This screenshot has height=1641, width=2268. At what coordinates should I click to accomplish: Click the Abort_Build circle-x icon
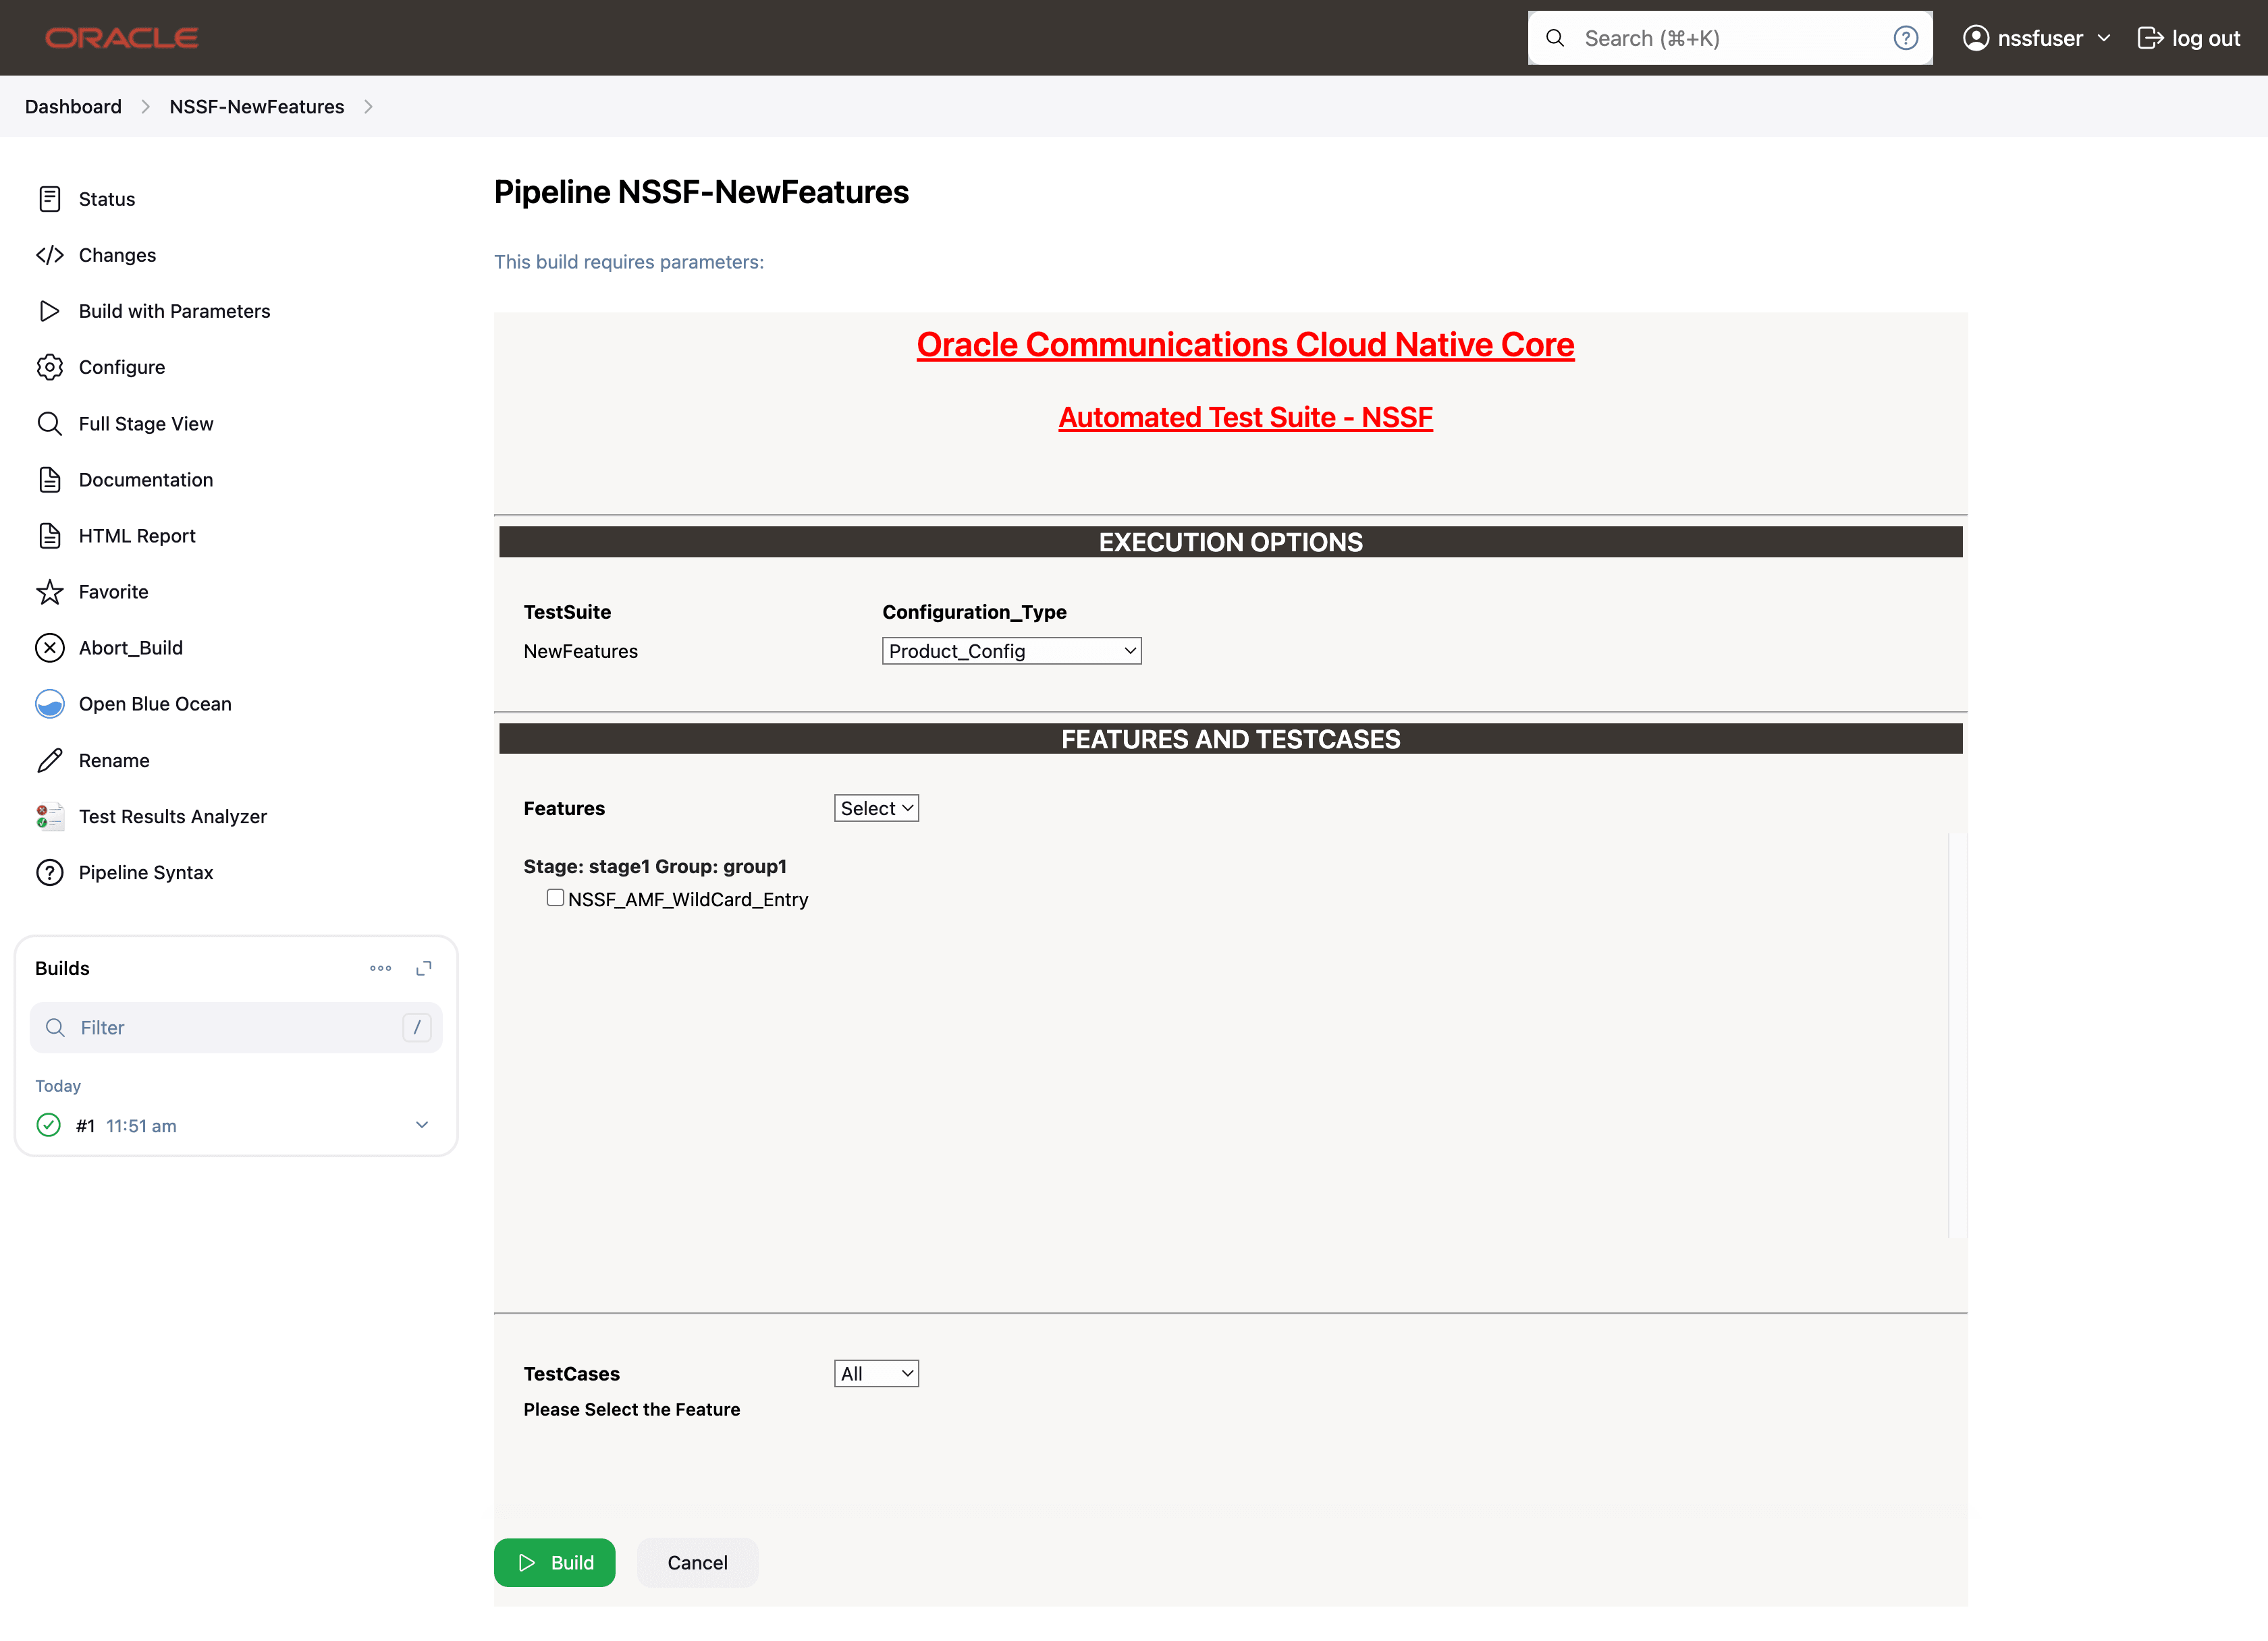tap(49, 648)
